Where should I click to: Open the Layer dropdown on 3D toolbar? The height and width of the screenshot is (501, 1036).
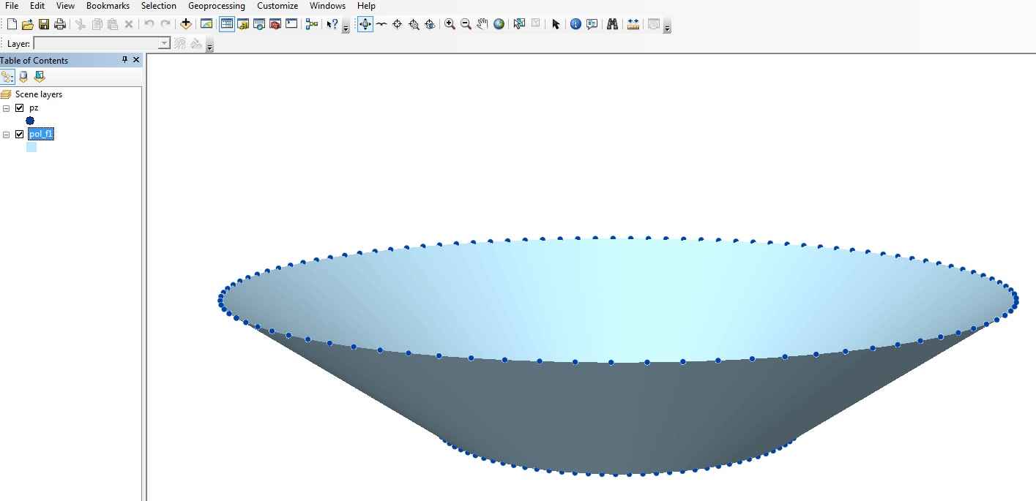coord(165,44)
